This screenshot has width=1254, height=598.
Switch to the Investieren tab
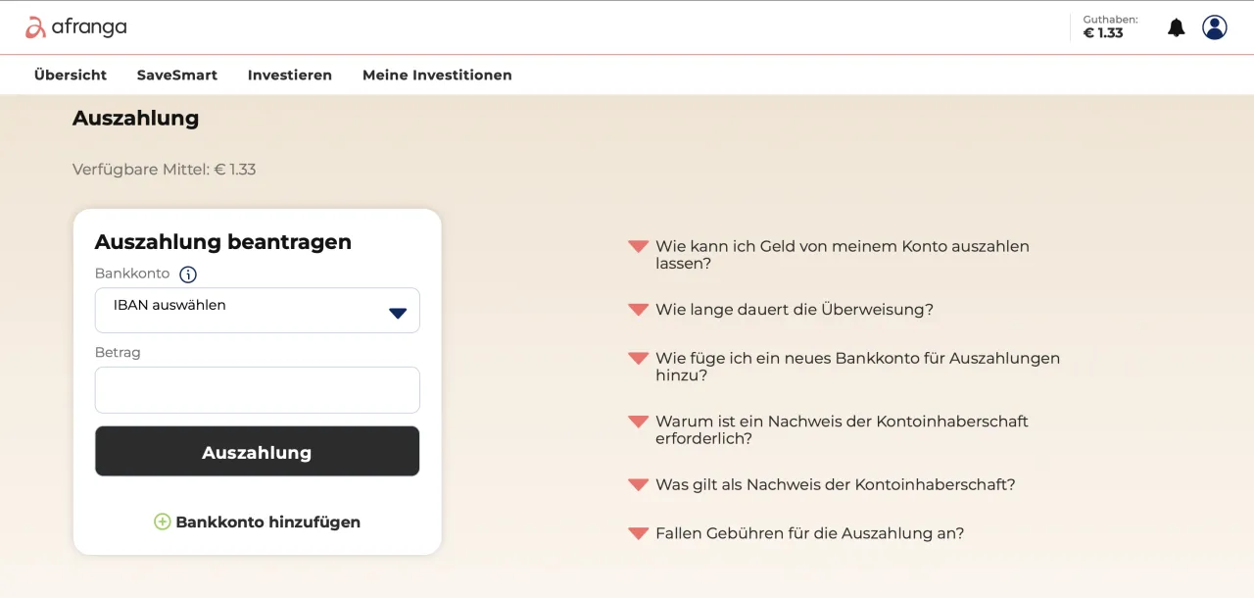click(x=290, y=75)
